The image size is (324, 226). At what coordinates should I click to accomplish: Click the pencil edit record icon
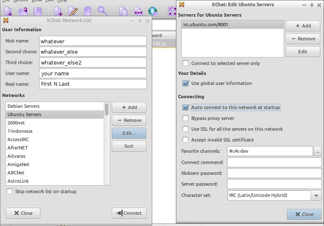pos(73,11)
